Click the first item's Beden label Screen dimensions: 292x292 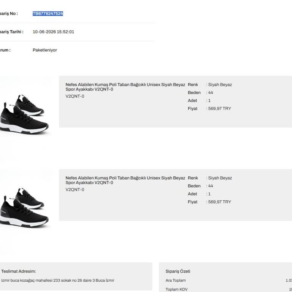[194, 92]
